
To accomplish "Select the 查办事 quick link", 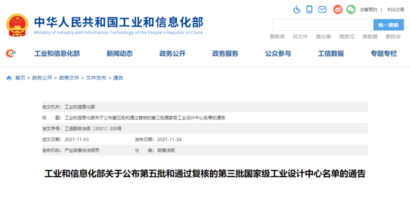I will (324, 36).
